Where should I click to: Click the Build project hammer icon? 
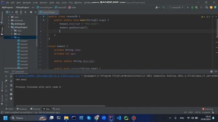pos(164,7)
